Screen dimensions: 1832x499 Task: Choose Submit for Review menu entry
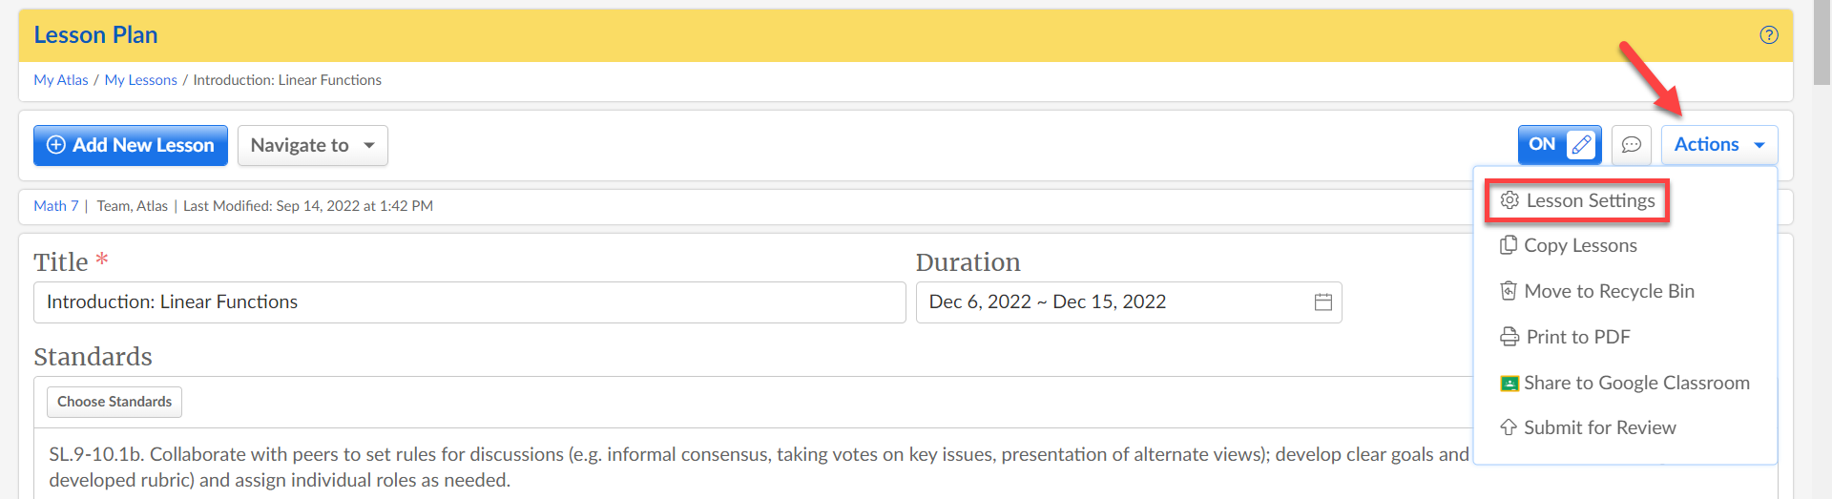point(1588,427)
